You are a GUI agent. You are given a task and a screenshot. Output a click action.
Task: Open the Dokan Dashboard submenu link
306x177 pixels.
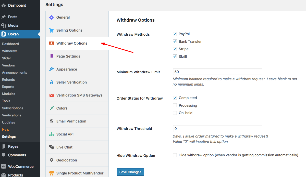pyautogui.click(x=10, y=44)
